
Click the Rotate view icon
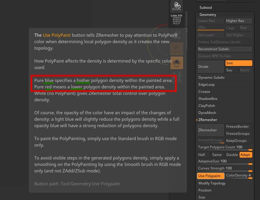point(177,6)
